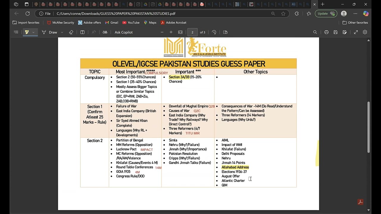Click 'Jinnah 14 Points' text

pyautogui.click(x=233, y=163)
